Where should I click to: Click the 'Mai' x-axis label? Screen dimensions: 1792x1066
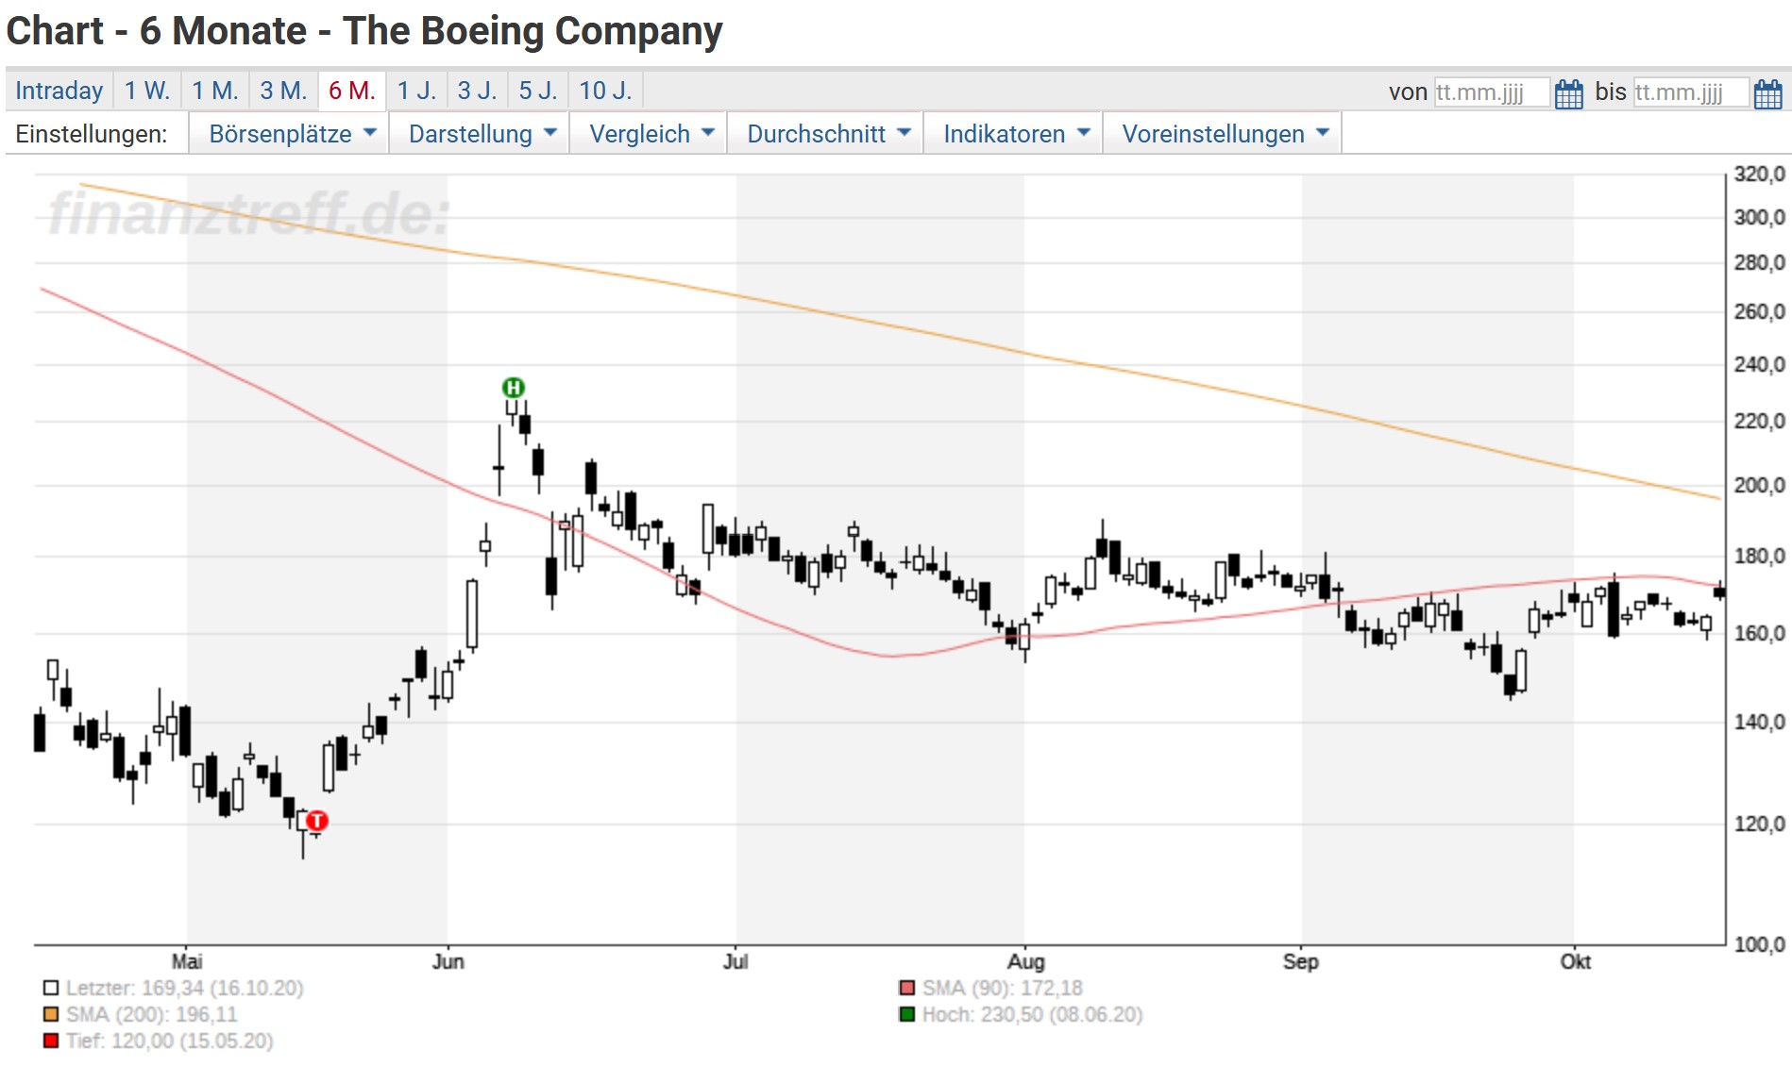[187, 961]
